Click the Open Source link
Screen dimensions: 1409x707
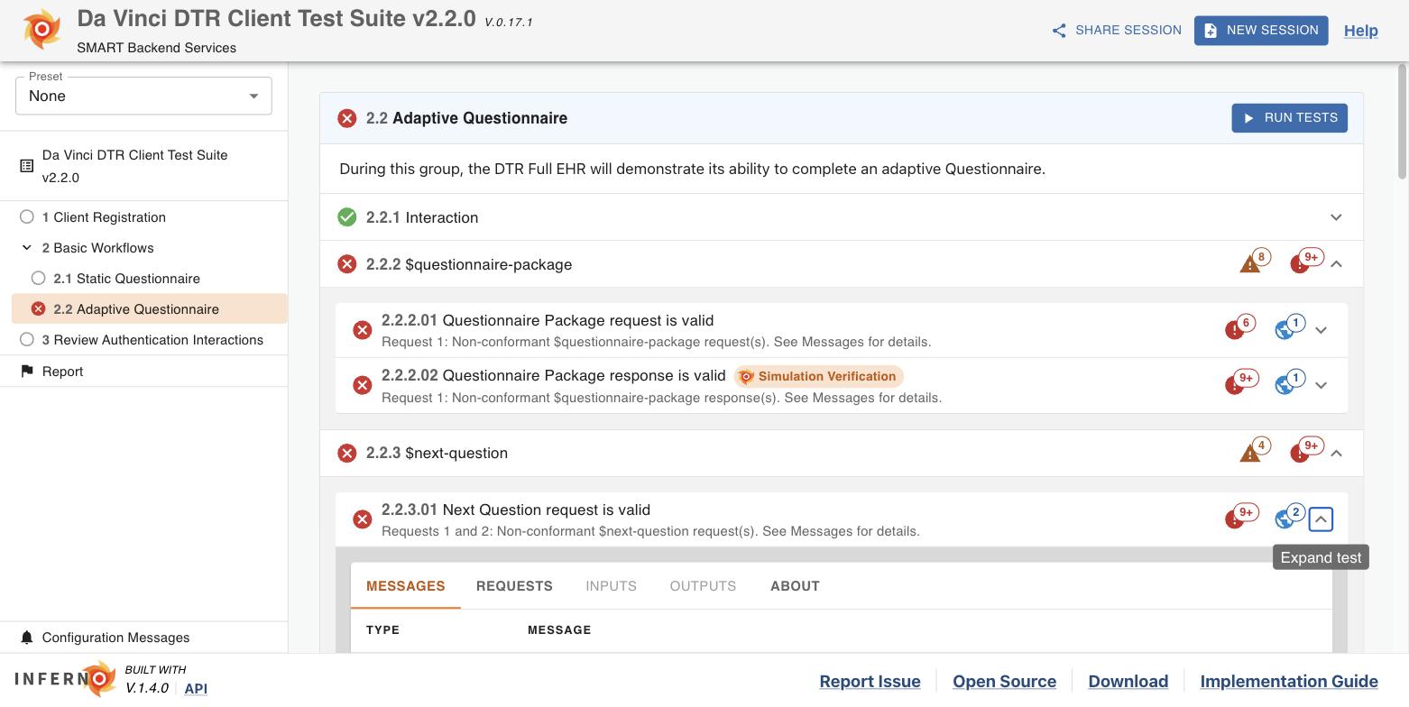pos(1004,682)
